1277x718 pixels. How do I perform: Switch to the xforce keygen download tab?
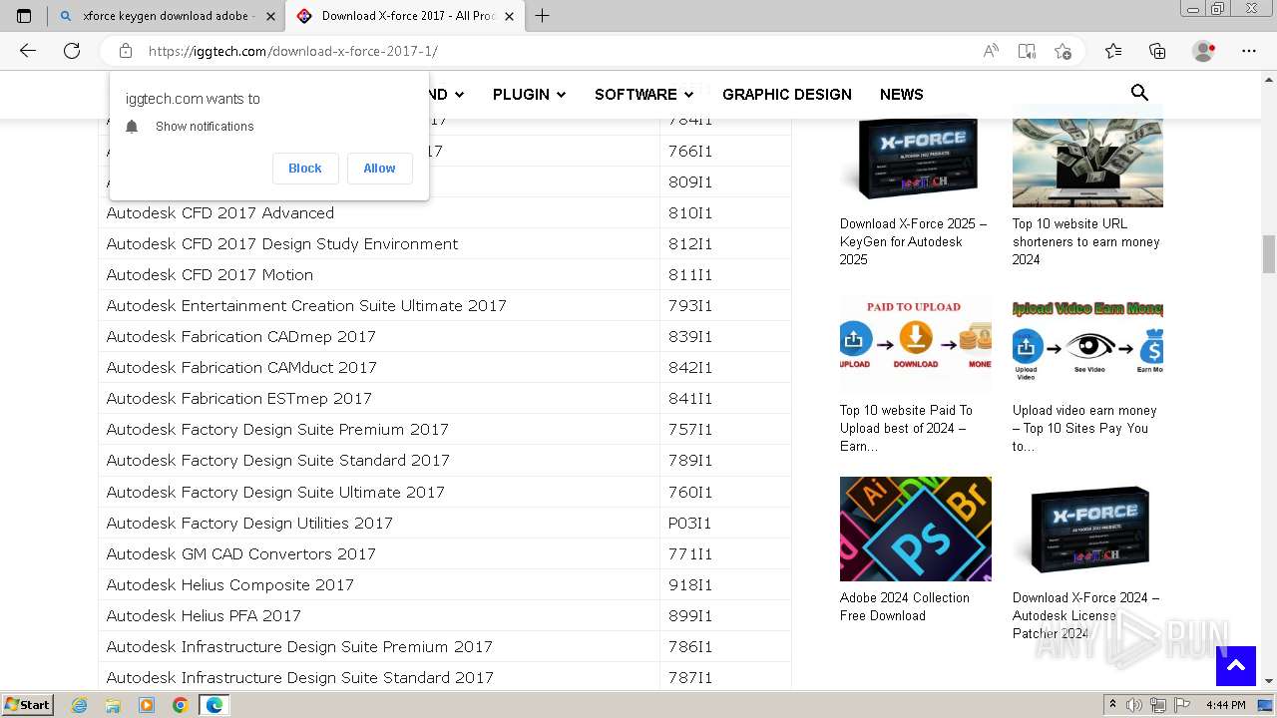[x=167, y=16]
